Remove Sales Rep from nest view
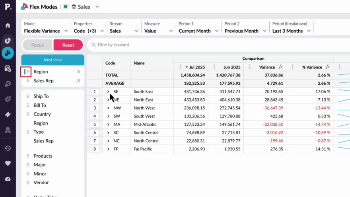The image size is (350, 197). tap(79, 81)
